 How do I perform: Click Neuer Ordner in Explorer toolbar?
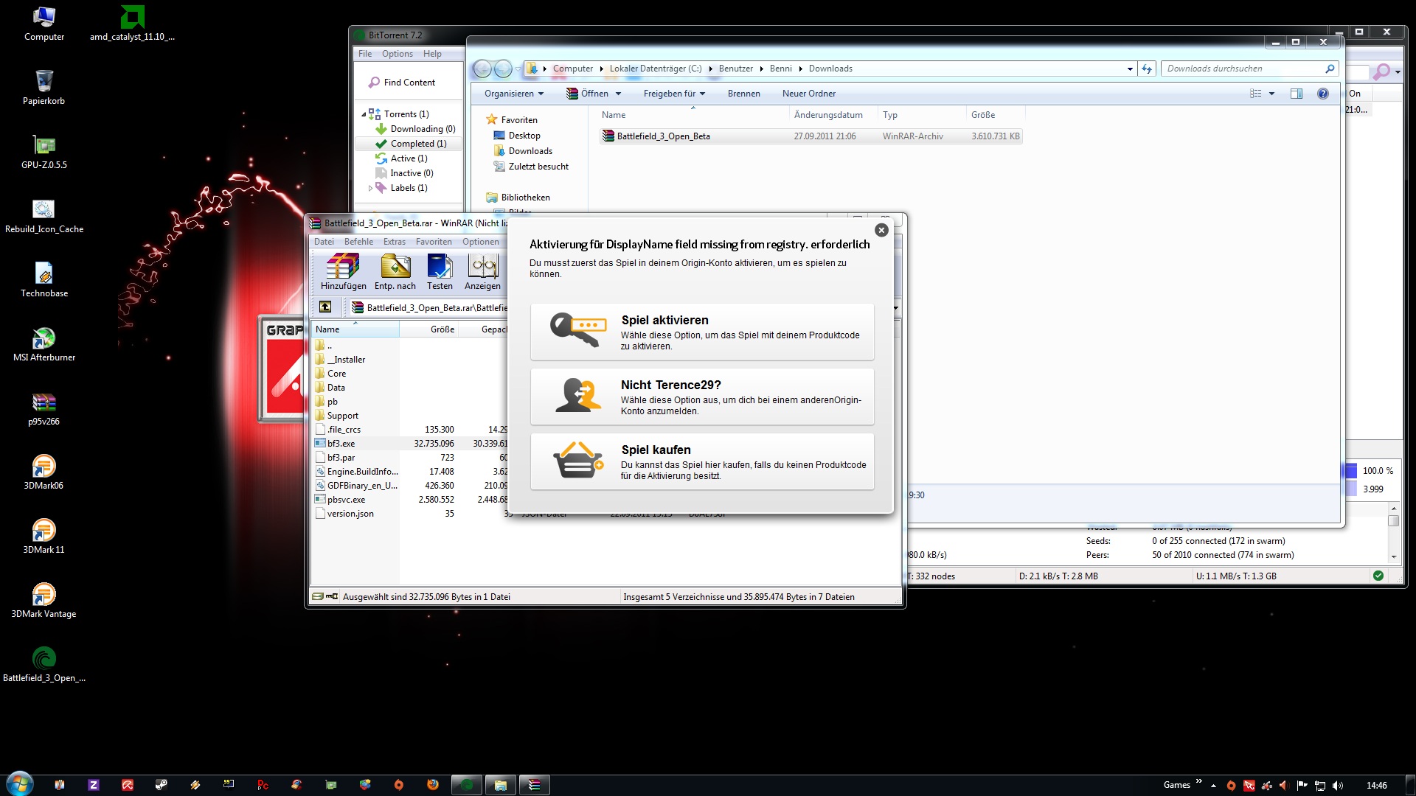tap(808, 94)
